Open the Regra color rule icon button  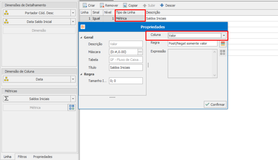point(223,43)
